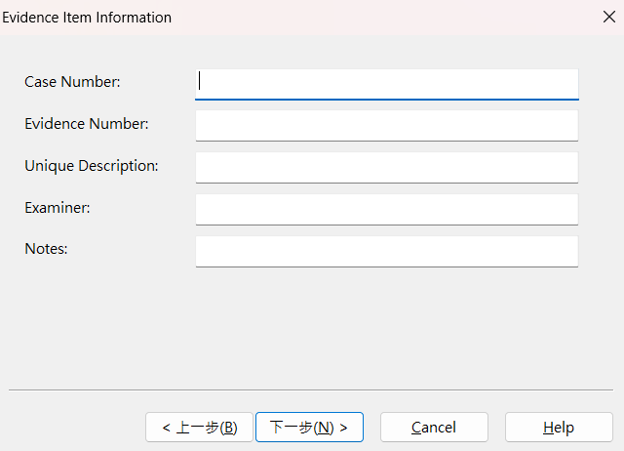Viewport: 624px width, 451px height.
Task: Click empty title bar space beside the title
Action: [390, 18]
